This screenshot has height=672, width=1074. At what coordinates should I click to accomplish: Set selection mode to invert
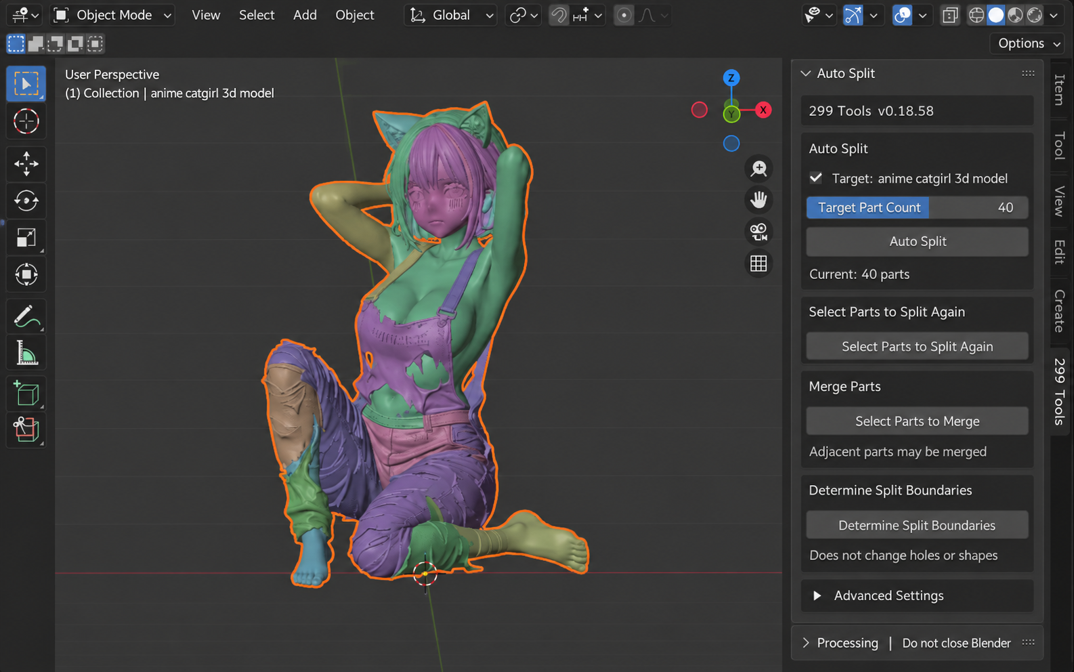point(75,44)
